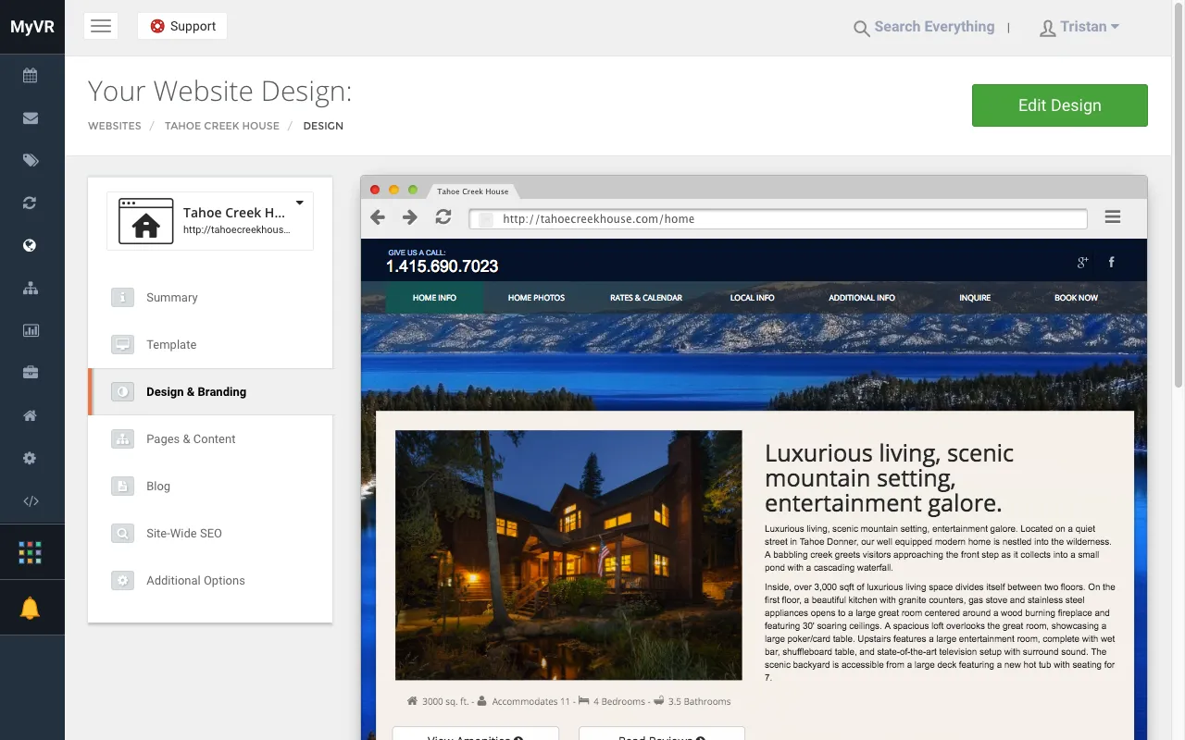Open the preview browser hamburger menu
The image size is (1185, 740).
(1113, 217)
